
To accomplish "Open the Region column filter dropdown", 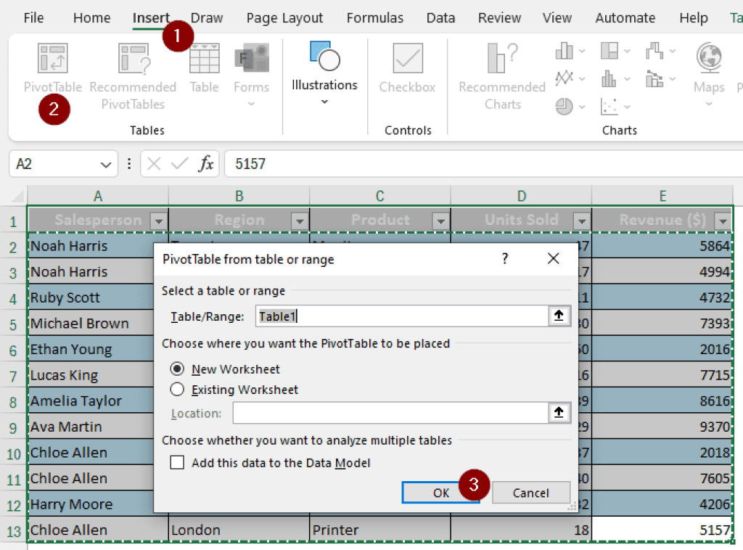I will point(299,220).
